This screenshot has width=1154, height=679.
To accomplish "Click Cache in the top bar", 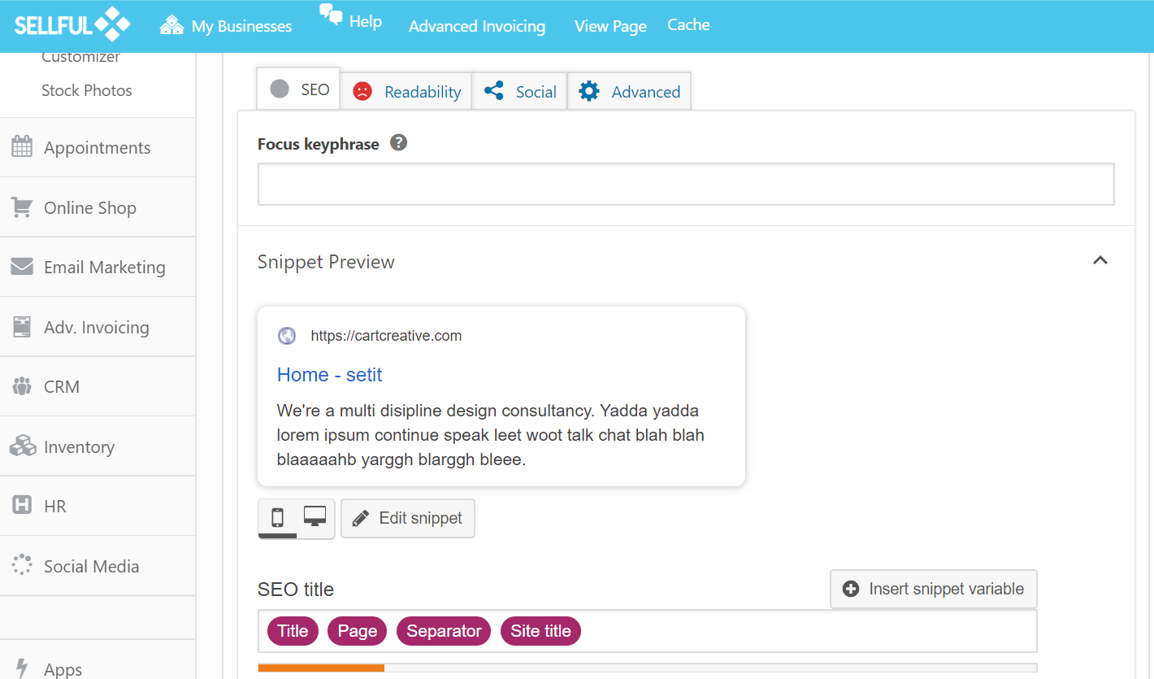I will [688, 24].
